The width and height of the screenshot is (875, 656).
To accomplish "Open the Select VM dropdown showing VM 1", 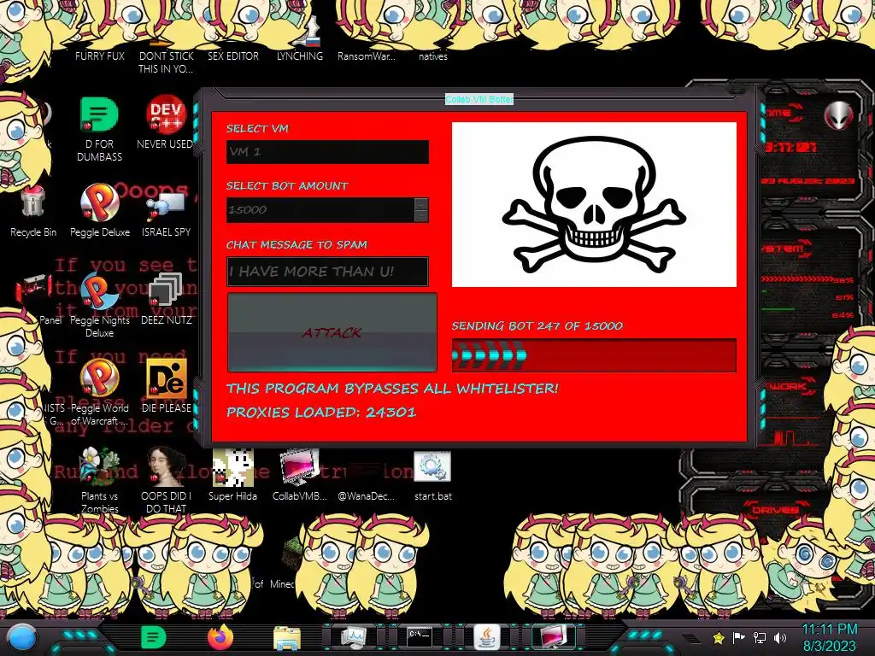I will pyautogui.click(x=327, y=152).
